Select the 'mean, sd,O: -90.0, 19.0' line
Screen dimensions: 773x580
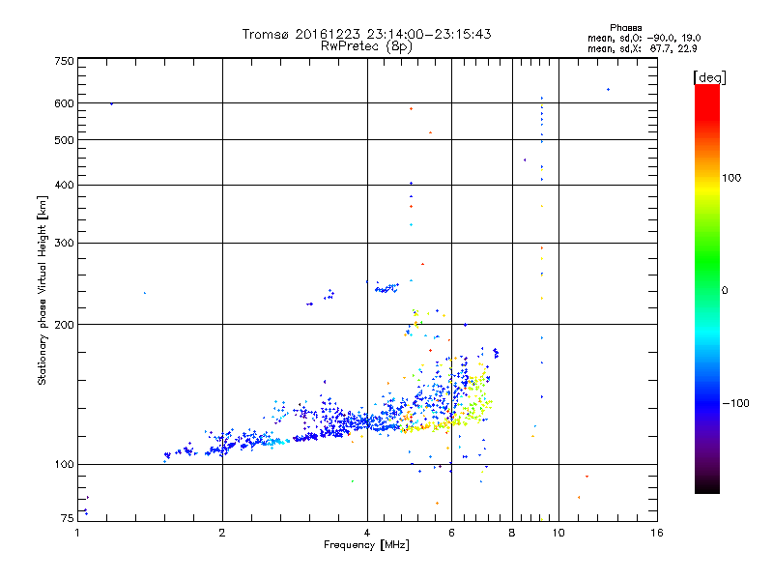pos(644,38)
